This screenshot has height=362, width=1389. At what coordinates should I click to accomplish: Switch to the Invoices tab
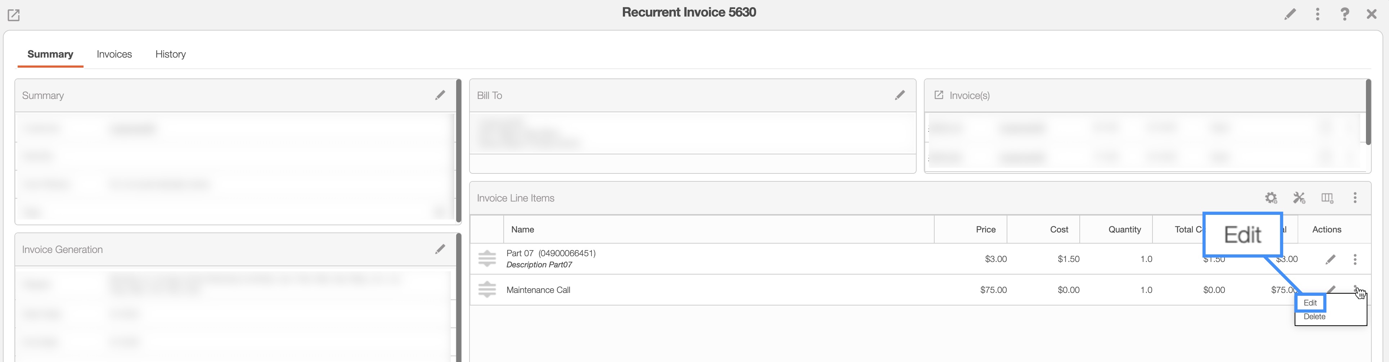[114, 54]
